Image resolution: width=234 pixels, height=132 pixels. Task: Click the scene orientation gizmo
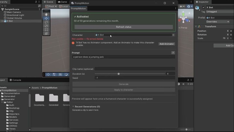(x=184, y=18)
